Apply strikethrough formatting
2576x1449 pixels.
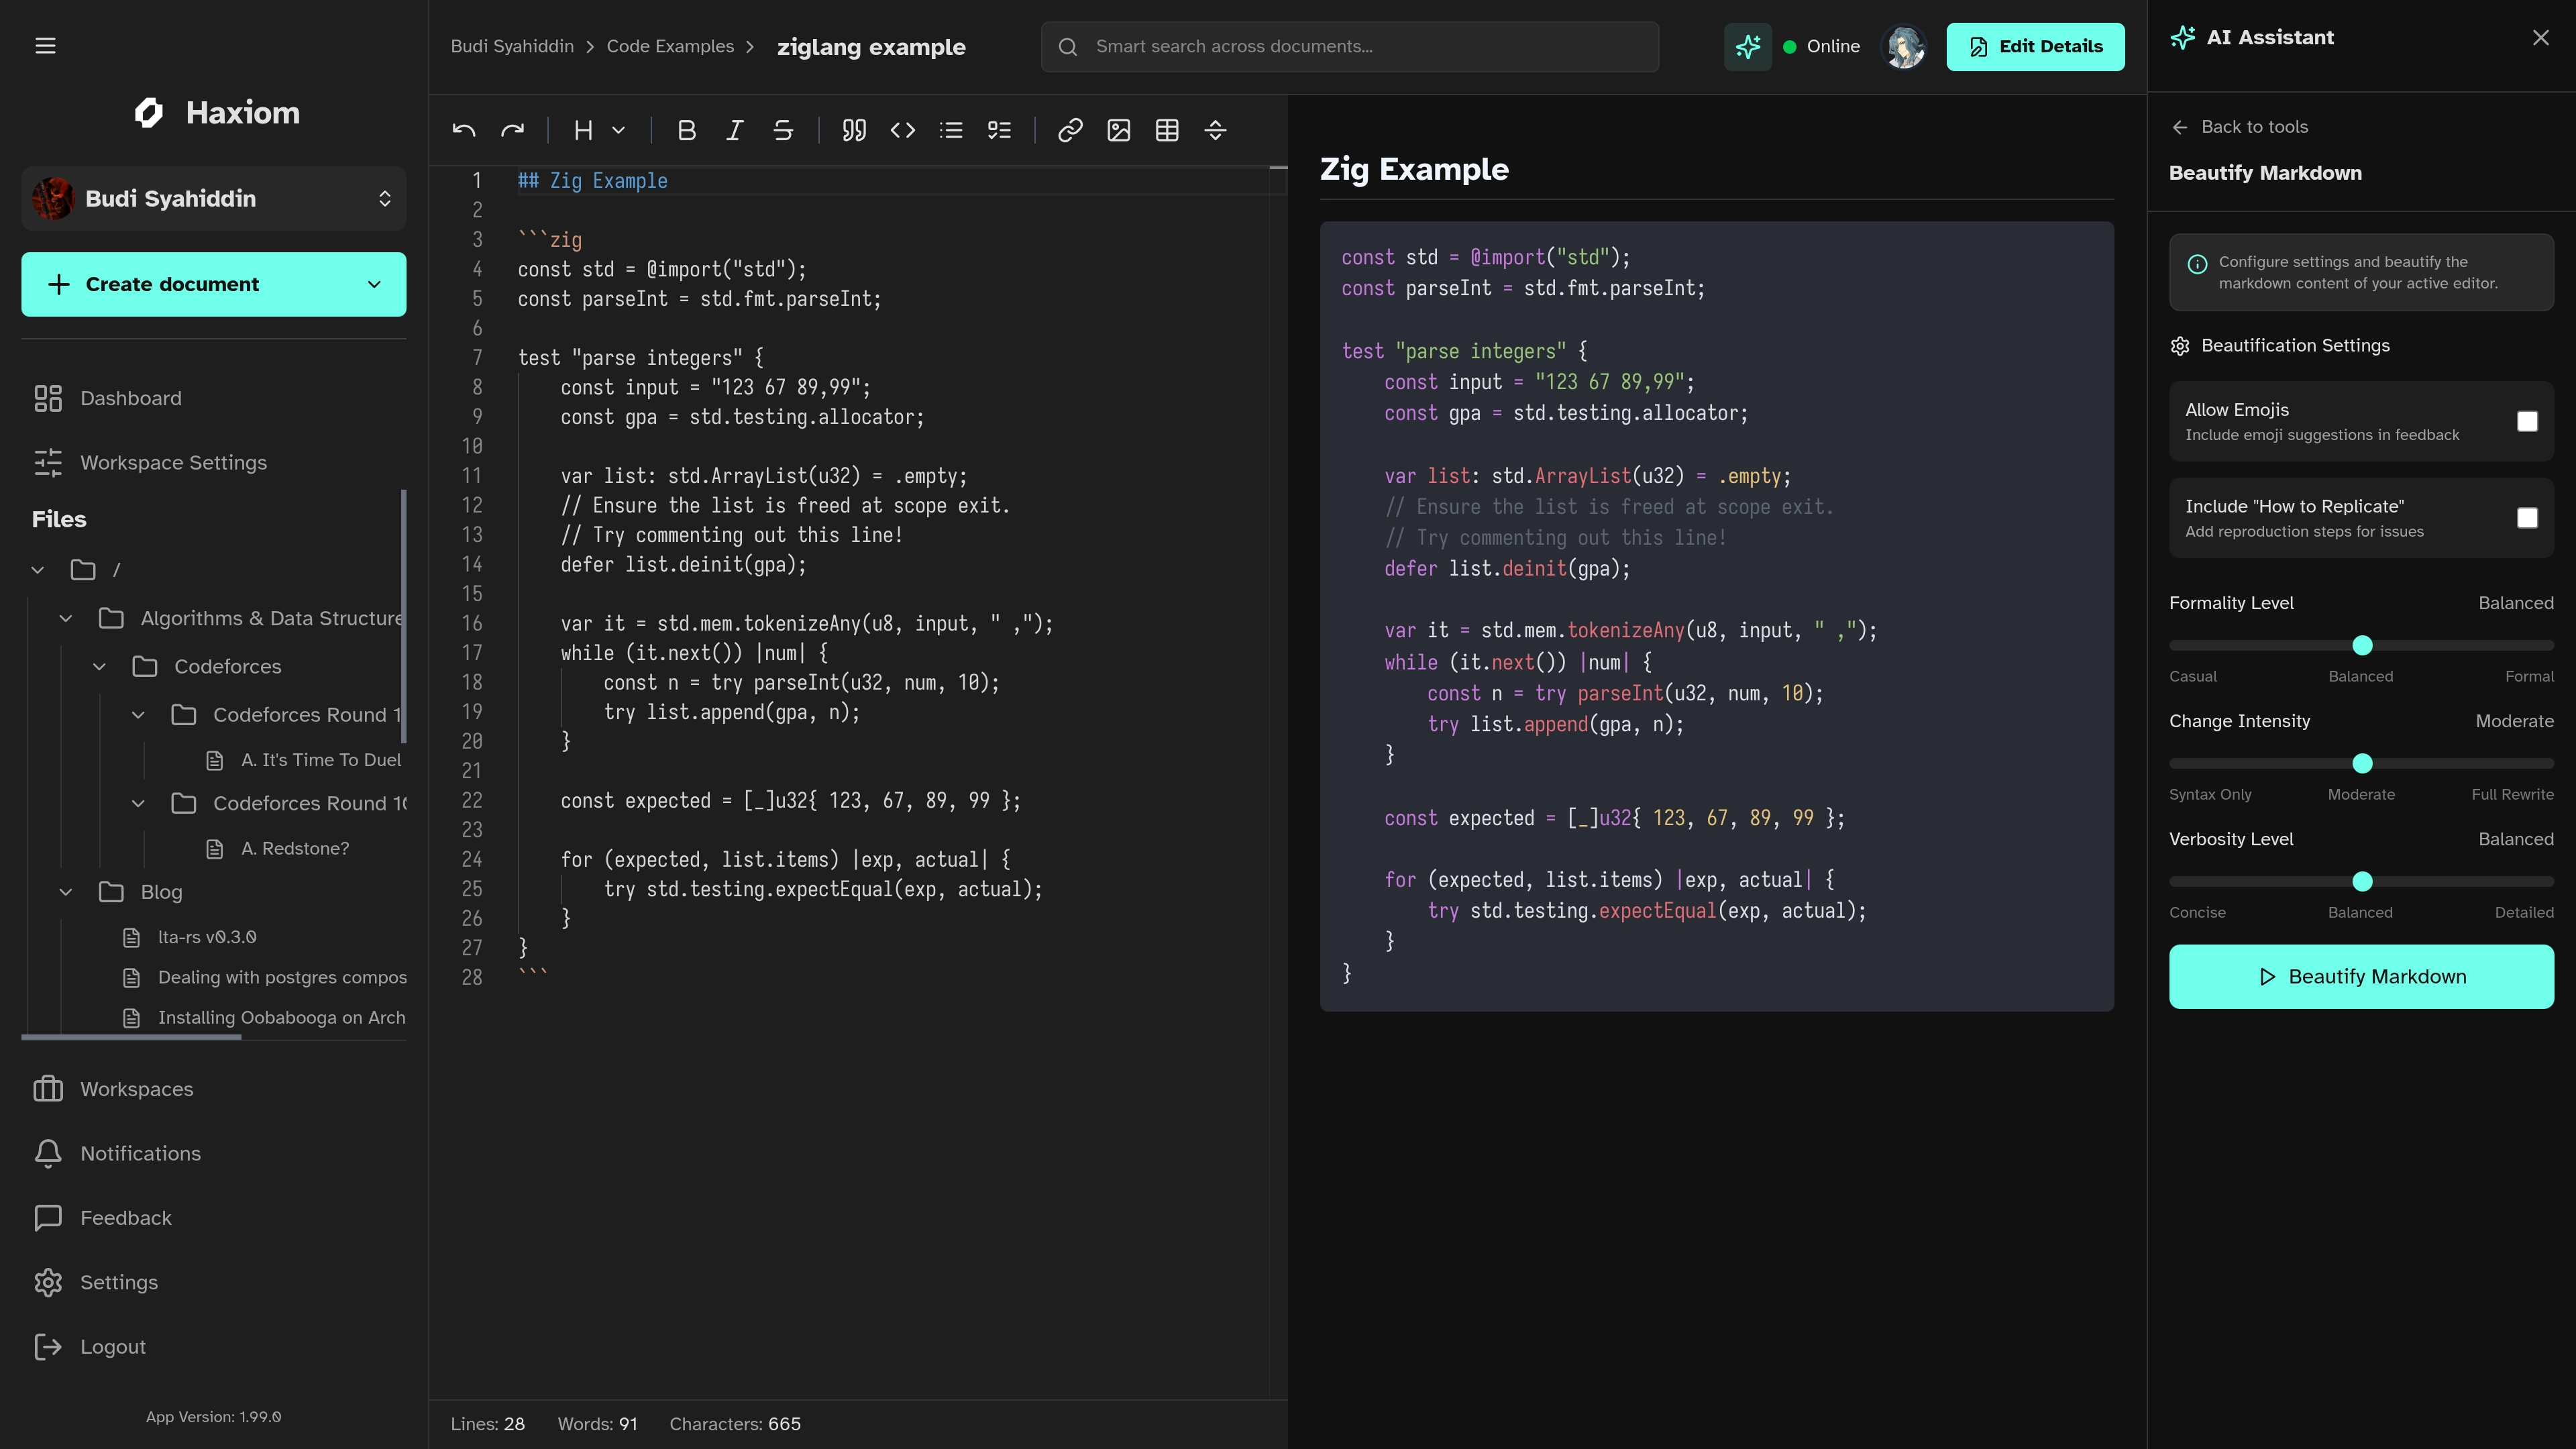tap(783, 130)
